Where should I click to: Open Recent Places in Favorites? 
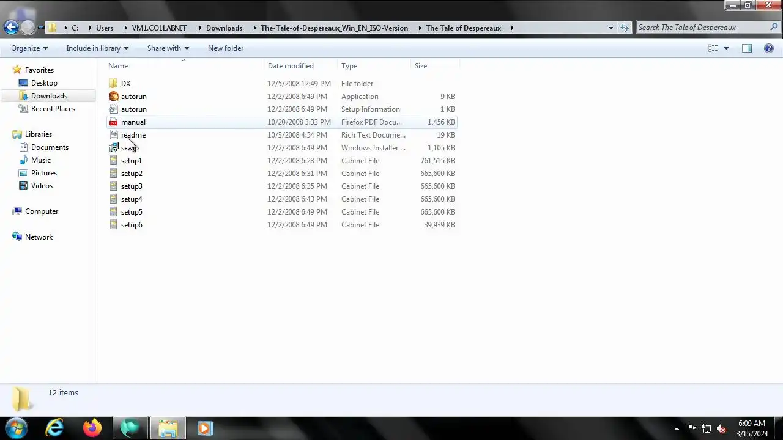click(x=53, y=109)
